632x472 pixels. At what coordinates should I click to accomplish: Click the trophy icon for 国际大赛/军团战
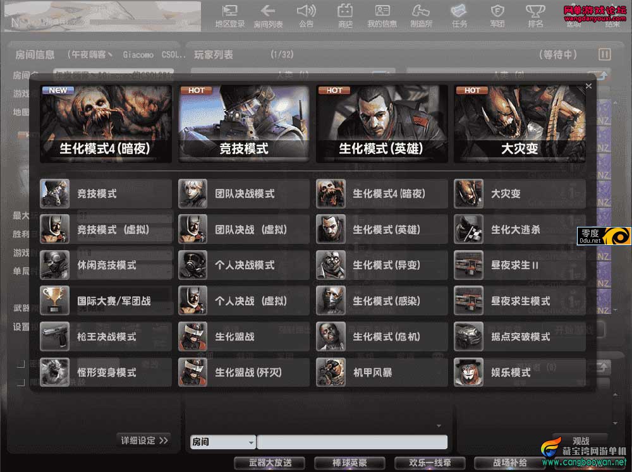[55, 300]
